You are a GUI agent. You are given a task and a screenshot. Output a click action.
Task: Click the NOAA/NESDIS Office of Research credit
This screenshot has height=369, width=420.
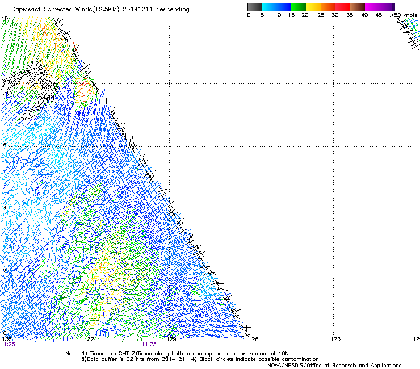pos(334,366)
